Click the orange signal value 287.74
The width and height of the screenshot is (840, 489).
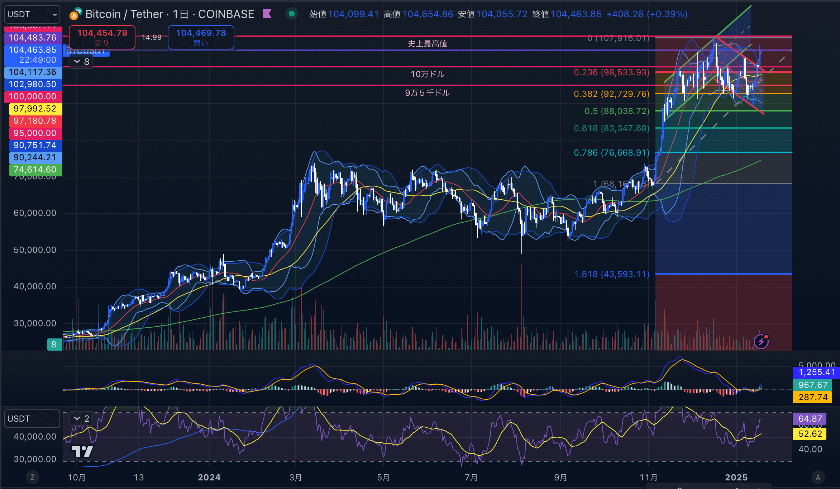[x=812, y=397]
